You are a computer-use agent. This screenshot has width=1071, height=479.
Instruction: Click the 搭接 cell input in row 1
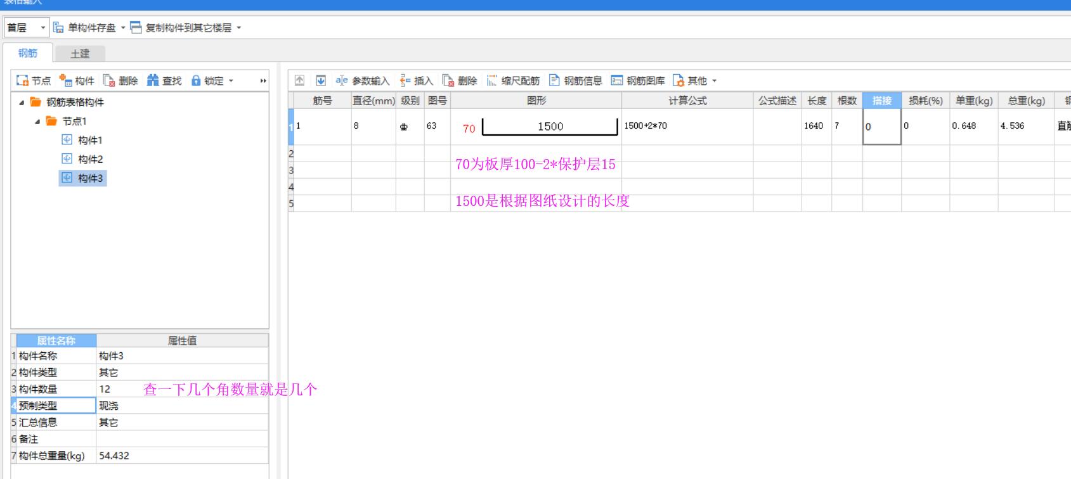coord(881,127)
